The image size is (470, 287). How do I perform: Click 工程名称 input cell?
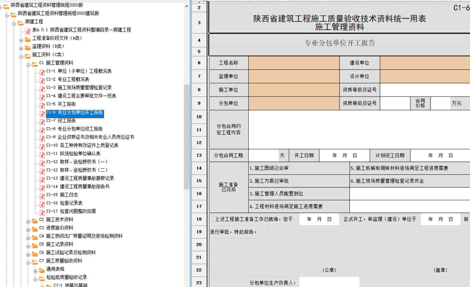click(x=294, y=63)
